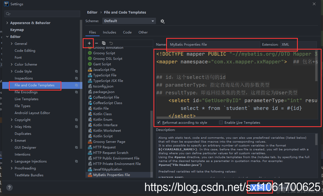323x196 pixels.
Task: Click project-level icon beside Code Style
Action: tap(76, 71)
